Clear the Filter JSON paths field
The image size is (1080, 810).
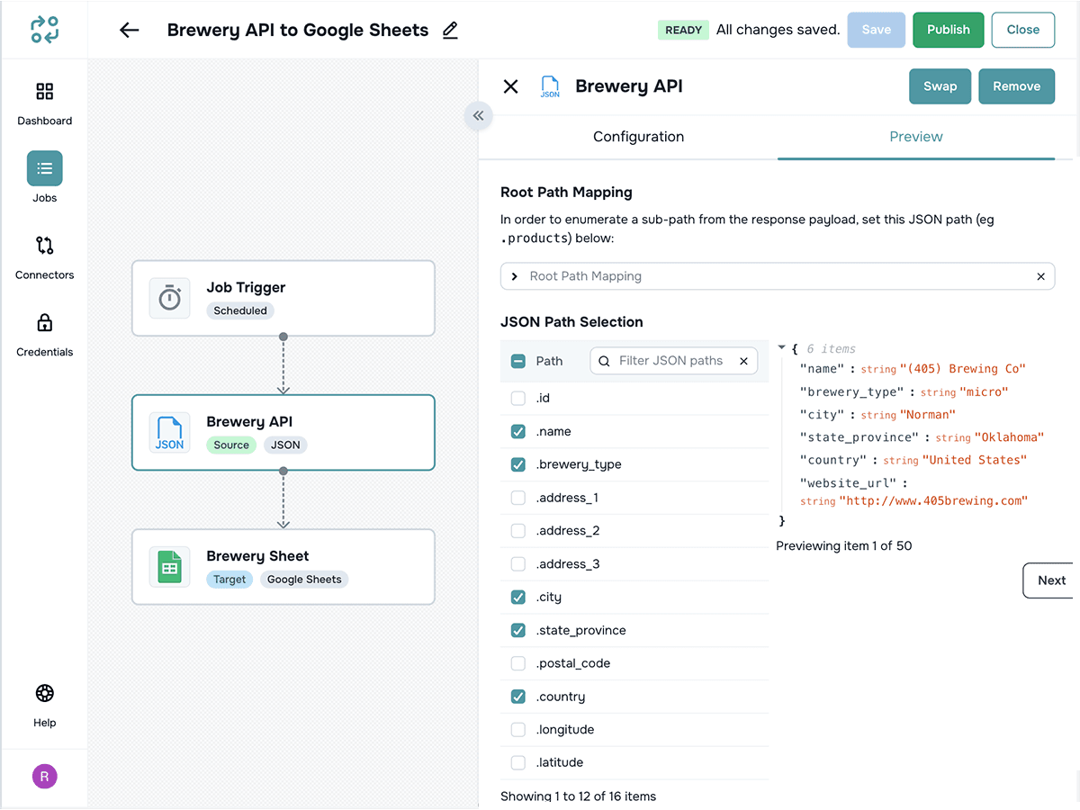[x=743, y=361]
